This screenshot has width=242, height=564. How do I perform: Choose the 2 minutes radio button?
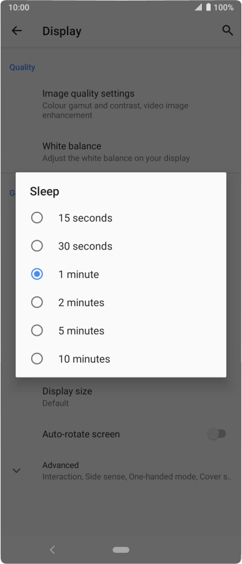[x=37, y=302]
